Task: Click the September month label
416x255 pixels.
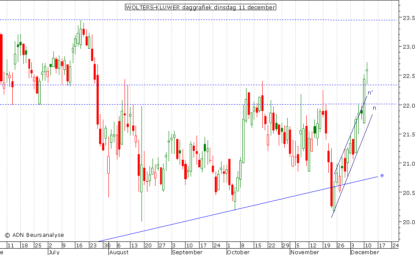Action: pyautogui.click(x=187, y=252)
